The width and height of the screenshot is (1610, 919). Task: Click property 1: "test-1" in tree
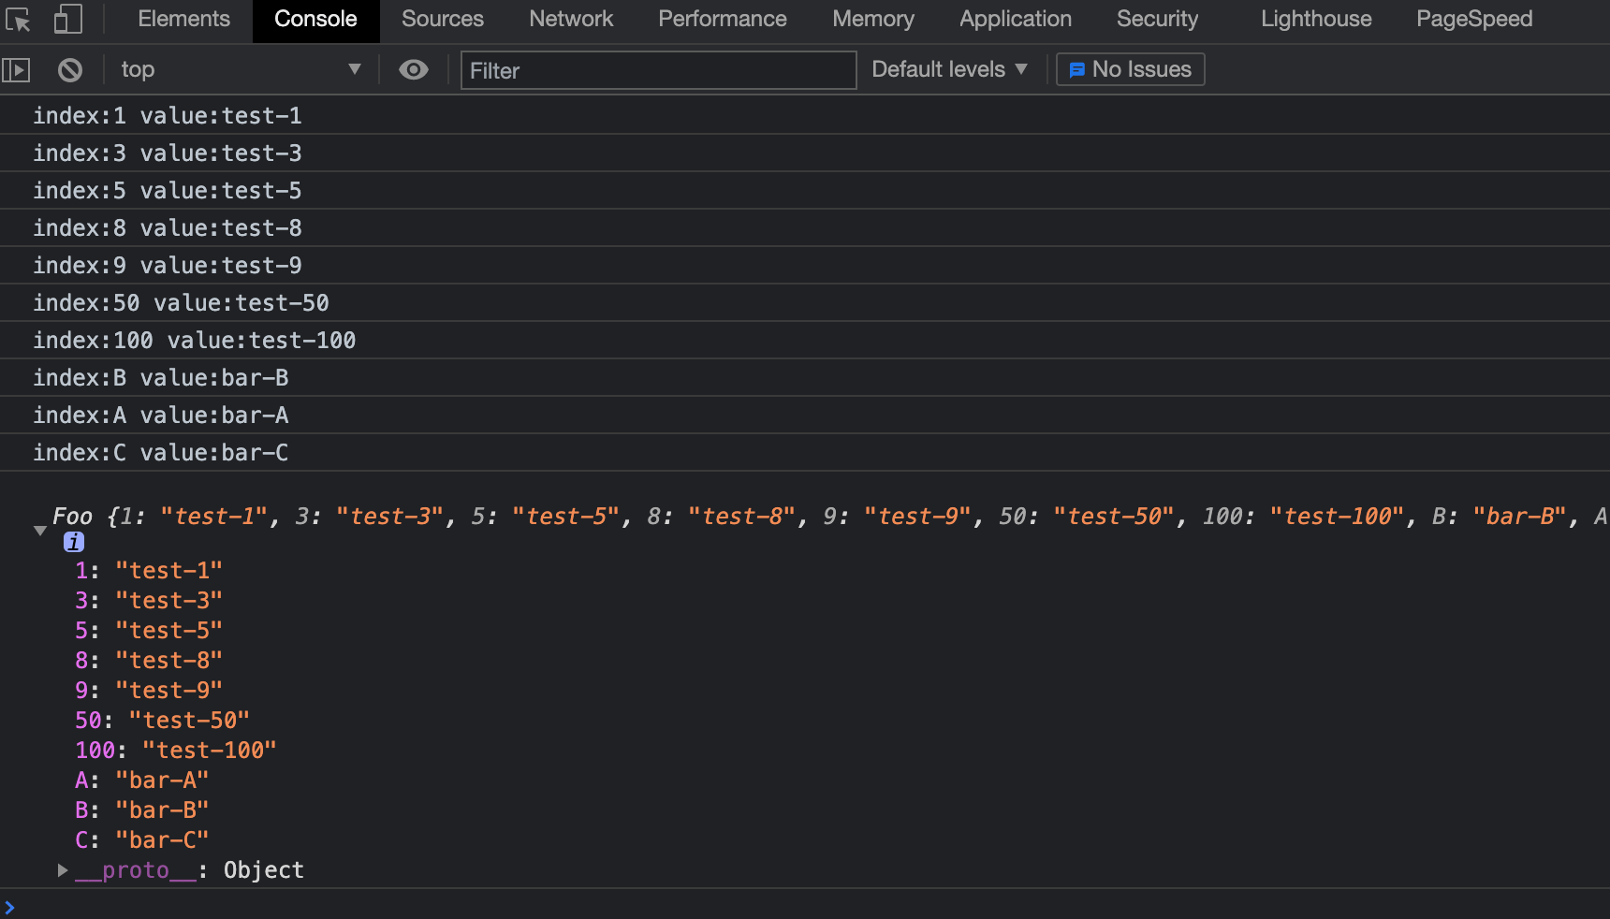click(x=149, y=571)
